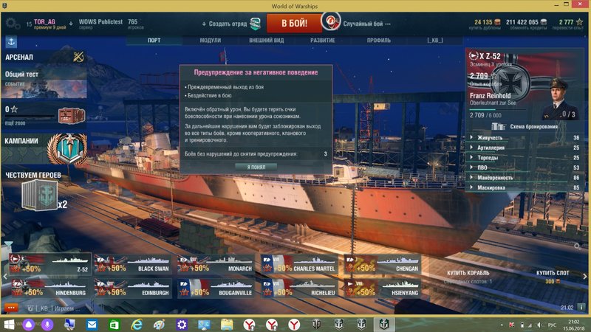This screenshot has height=332, width=591.
Task: Switch to the [_KB_] clan tab
Action: pyautogui.click(x=435, y=41)
